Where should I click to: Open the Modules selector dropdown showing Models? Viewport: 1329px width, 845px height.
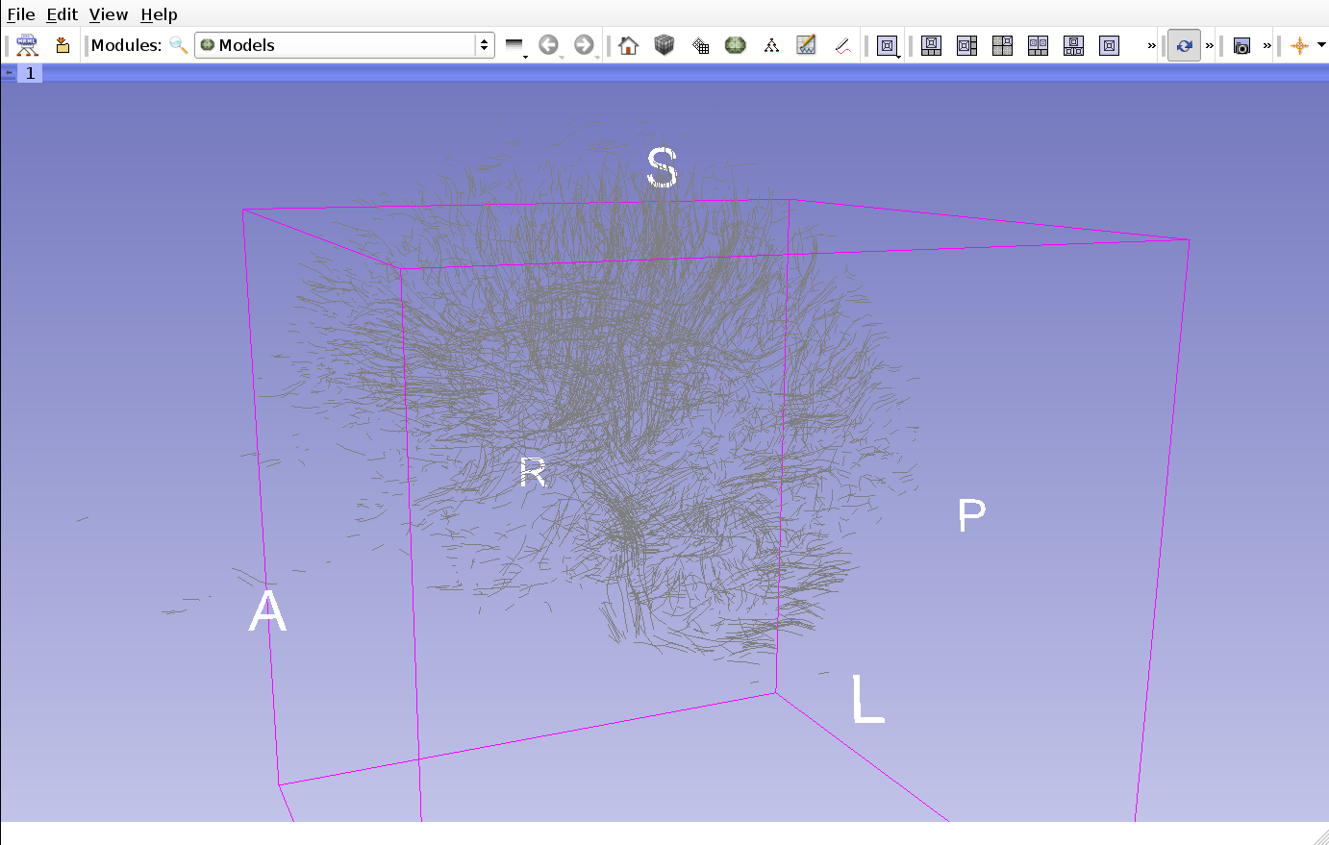[x=344, y=45]
